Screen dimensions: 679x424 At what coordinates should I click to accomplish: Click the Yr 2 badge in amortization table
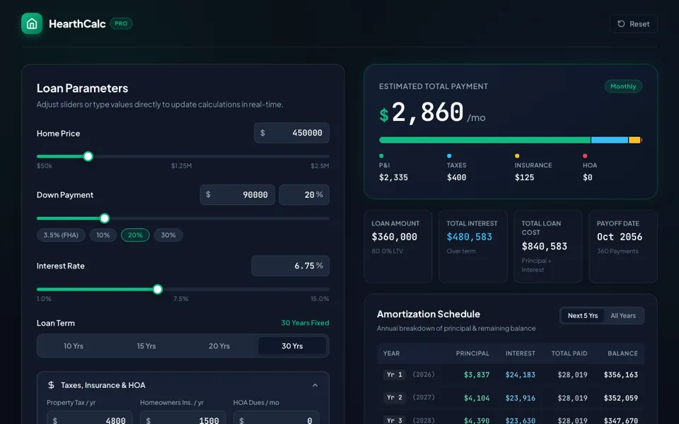coord(394,397)
